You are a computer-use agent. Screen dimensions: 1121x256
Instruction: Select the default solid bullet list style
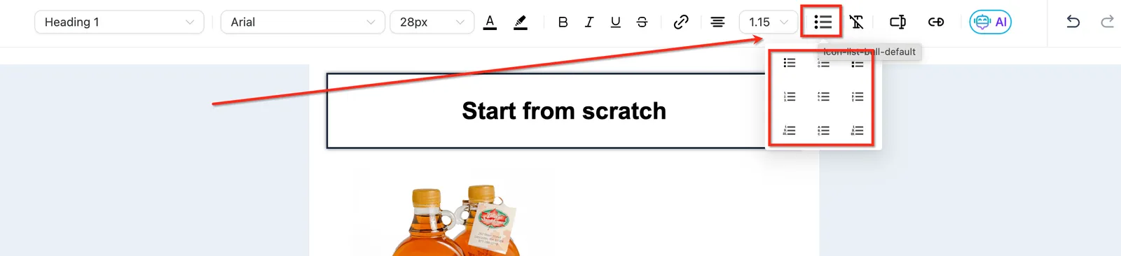click(790, 63)
